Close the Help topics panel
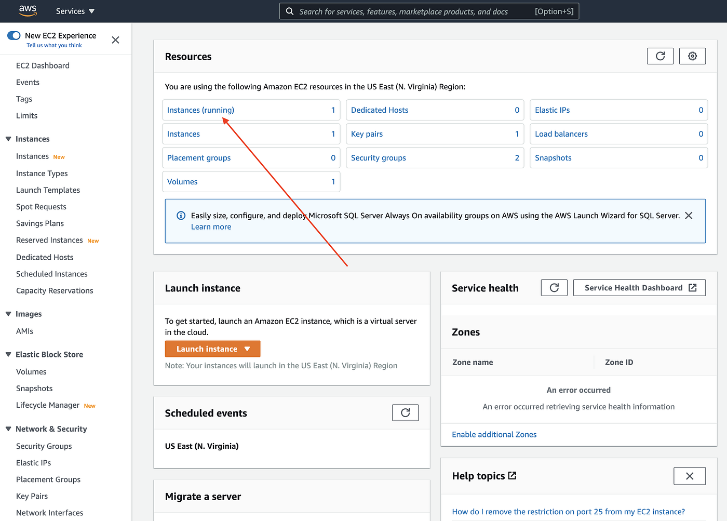 click(x=689, y=476)
